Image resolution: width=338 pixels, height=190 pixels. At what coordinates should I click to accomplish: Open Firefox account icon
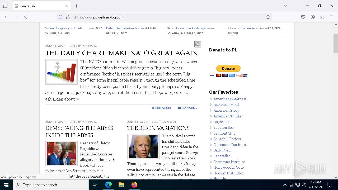click(x=313, y=17)
